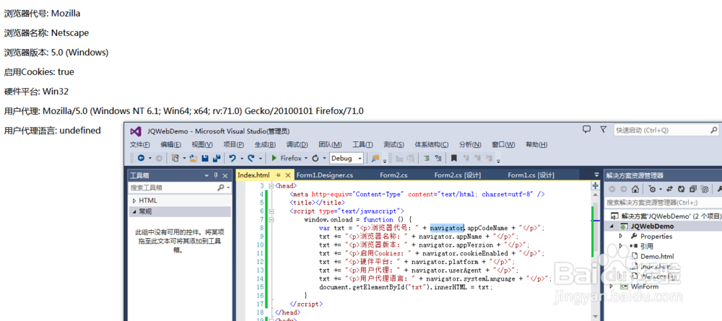Expand the HTML group in the toolbox
This screenshot has width=722, height=321.
(x=134, y=201)
